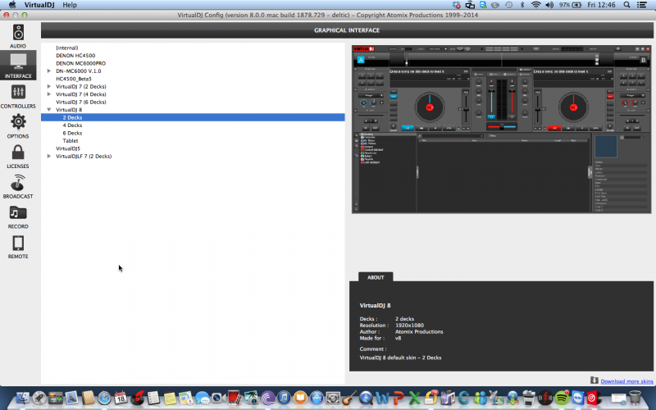Click the download arrow icon beside skins link

[x=594, y=380]
